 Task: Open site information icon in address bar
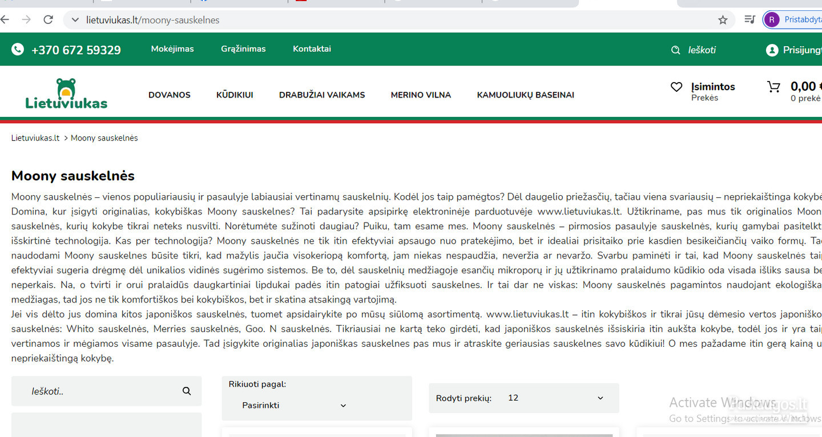75,20
